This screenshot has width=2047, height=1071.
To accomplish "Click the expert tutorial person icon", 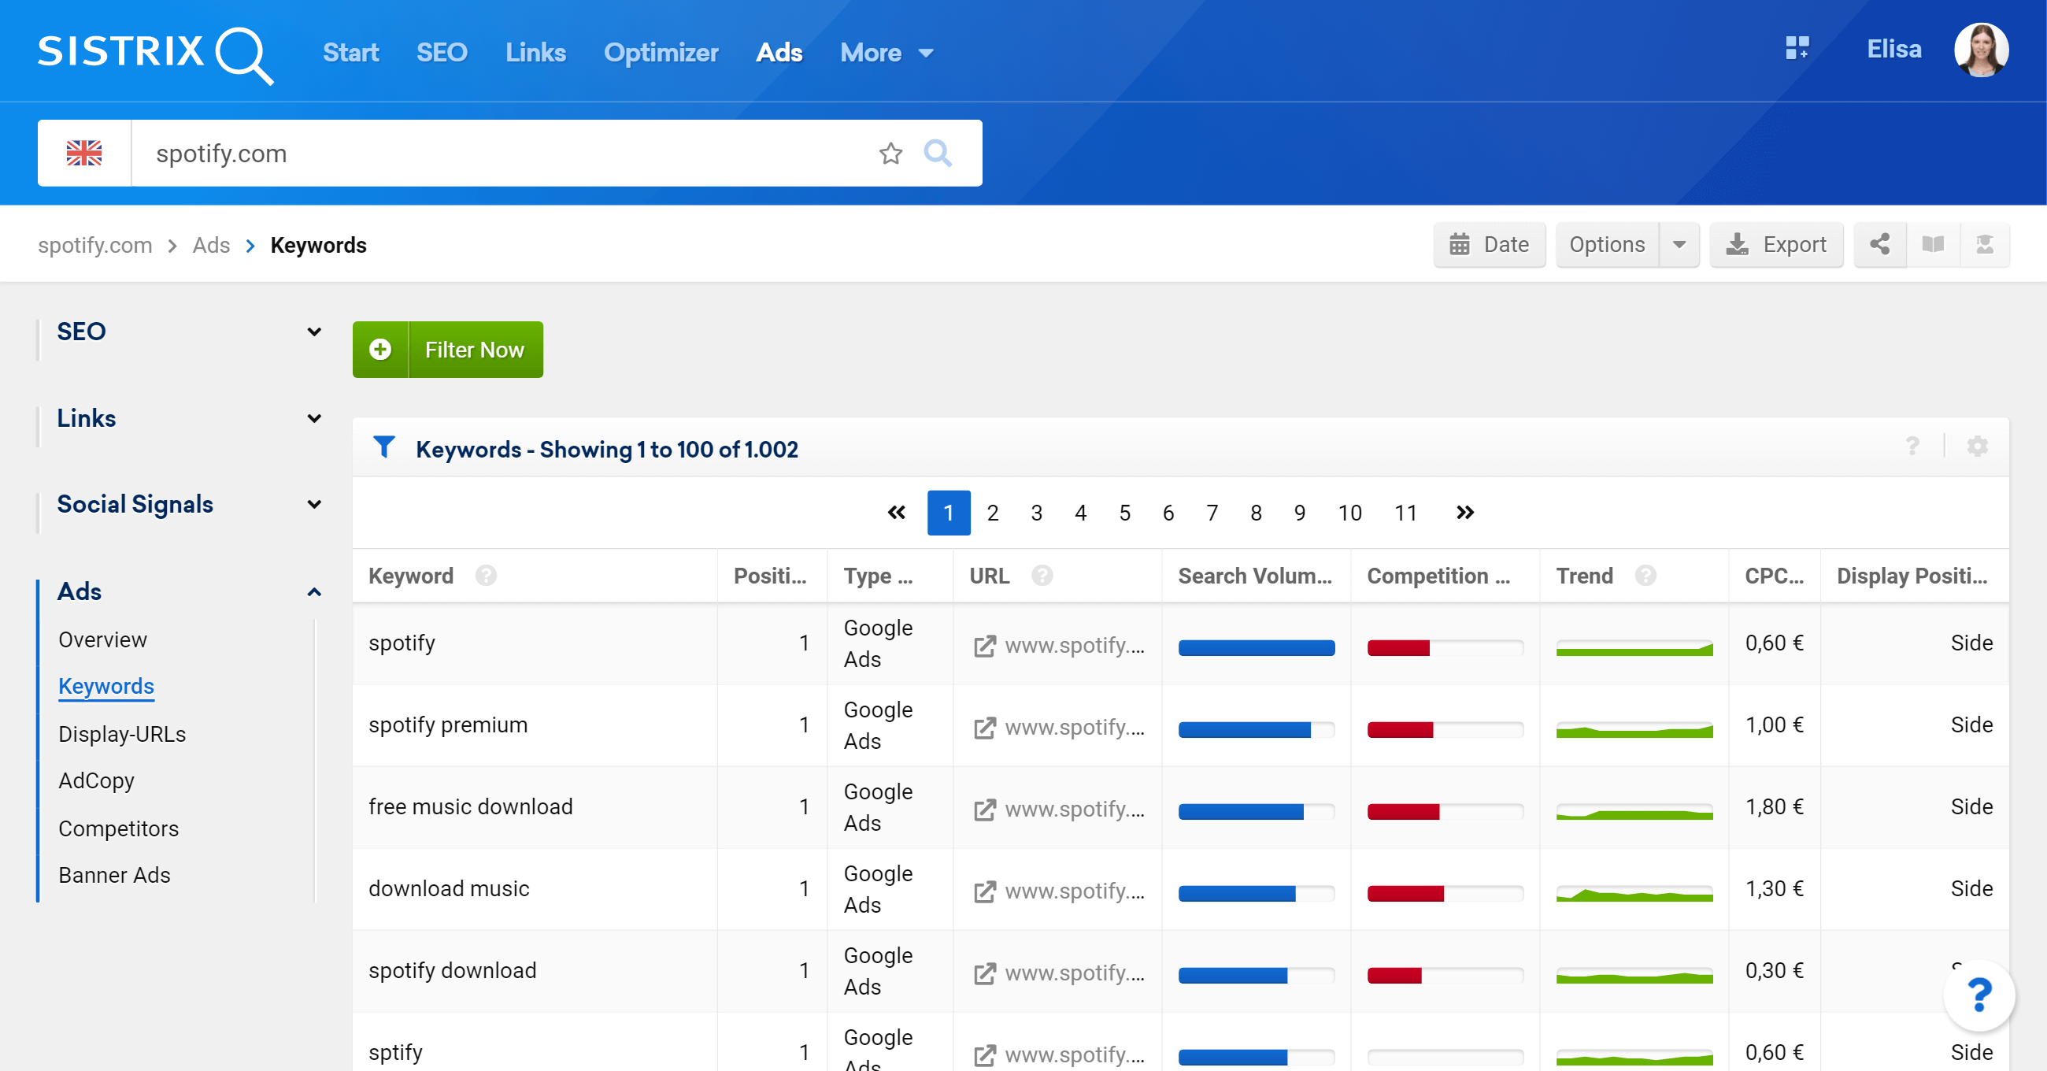I will click(1984, 244).
